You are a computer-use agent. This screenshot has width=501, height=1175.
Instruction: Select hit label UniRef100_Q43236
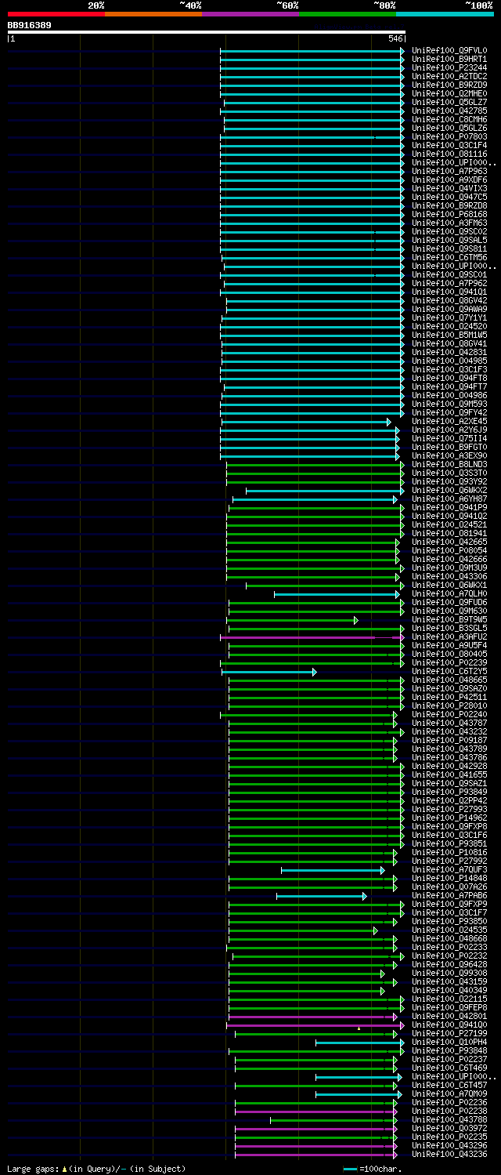(x=449, y=1154)
